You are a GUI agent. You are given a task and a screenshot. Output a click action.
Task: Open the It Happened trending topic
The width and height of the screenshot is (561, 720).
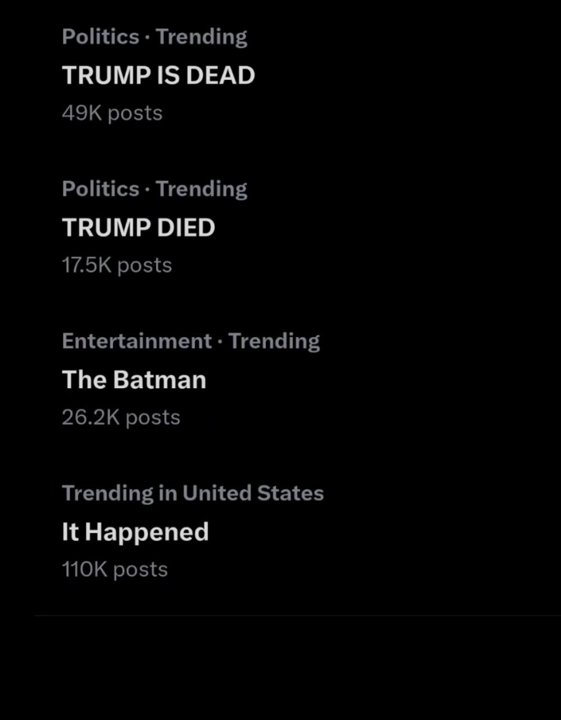(135, 532)
